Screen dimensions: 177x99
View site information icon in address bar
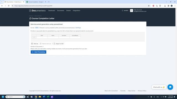point(13,6)
